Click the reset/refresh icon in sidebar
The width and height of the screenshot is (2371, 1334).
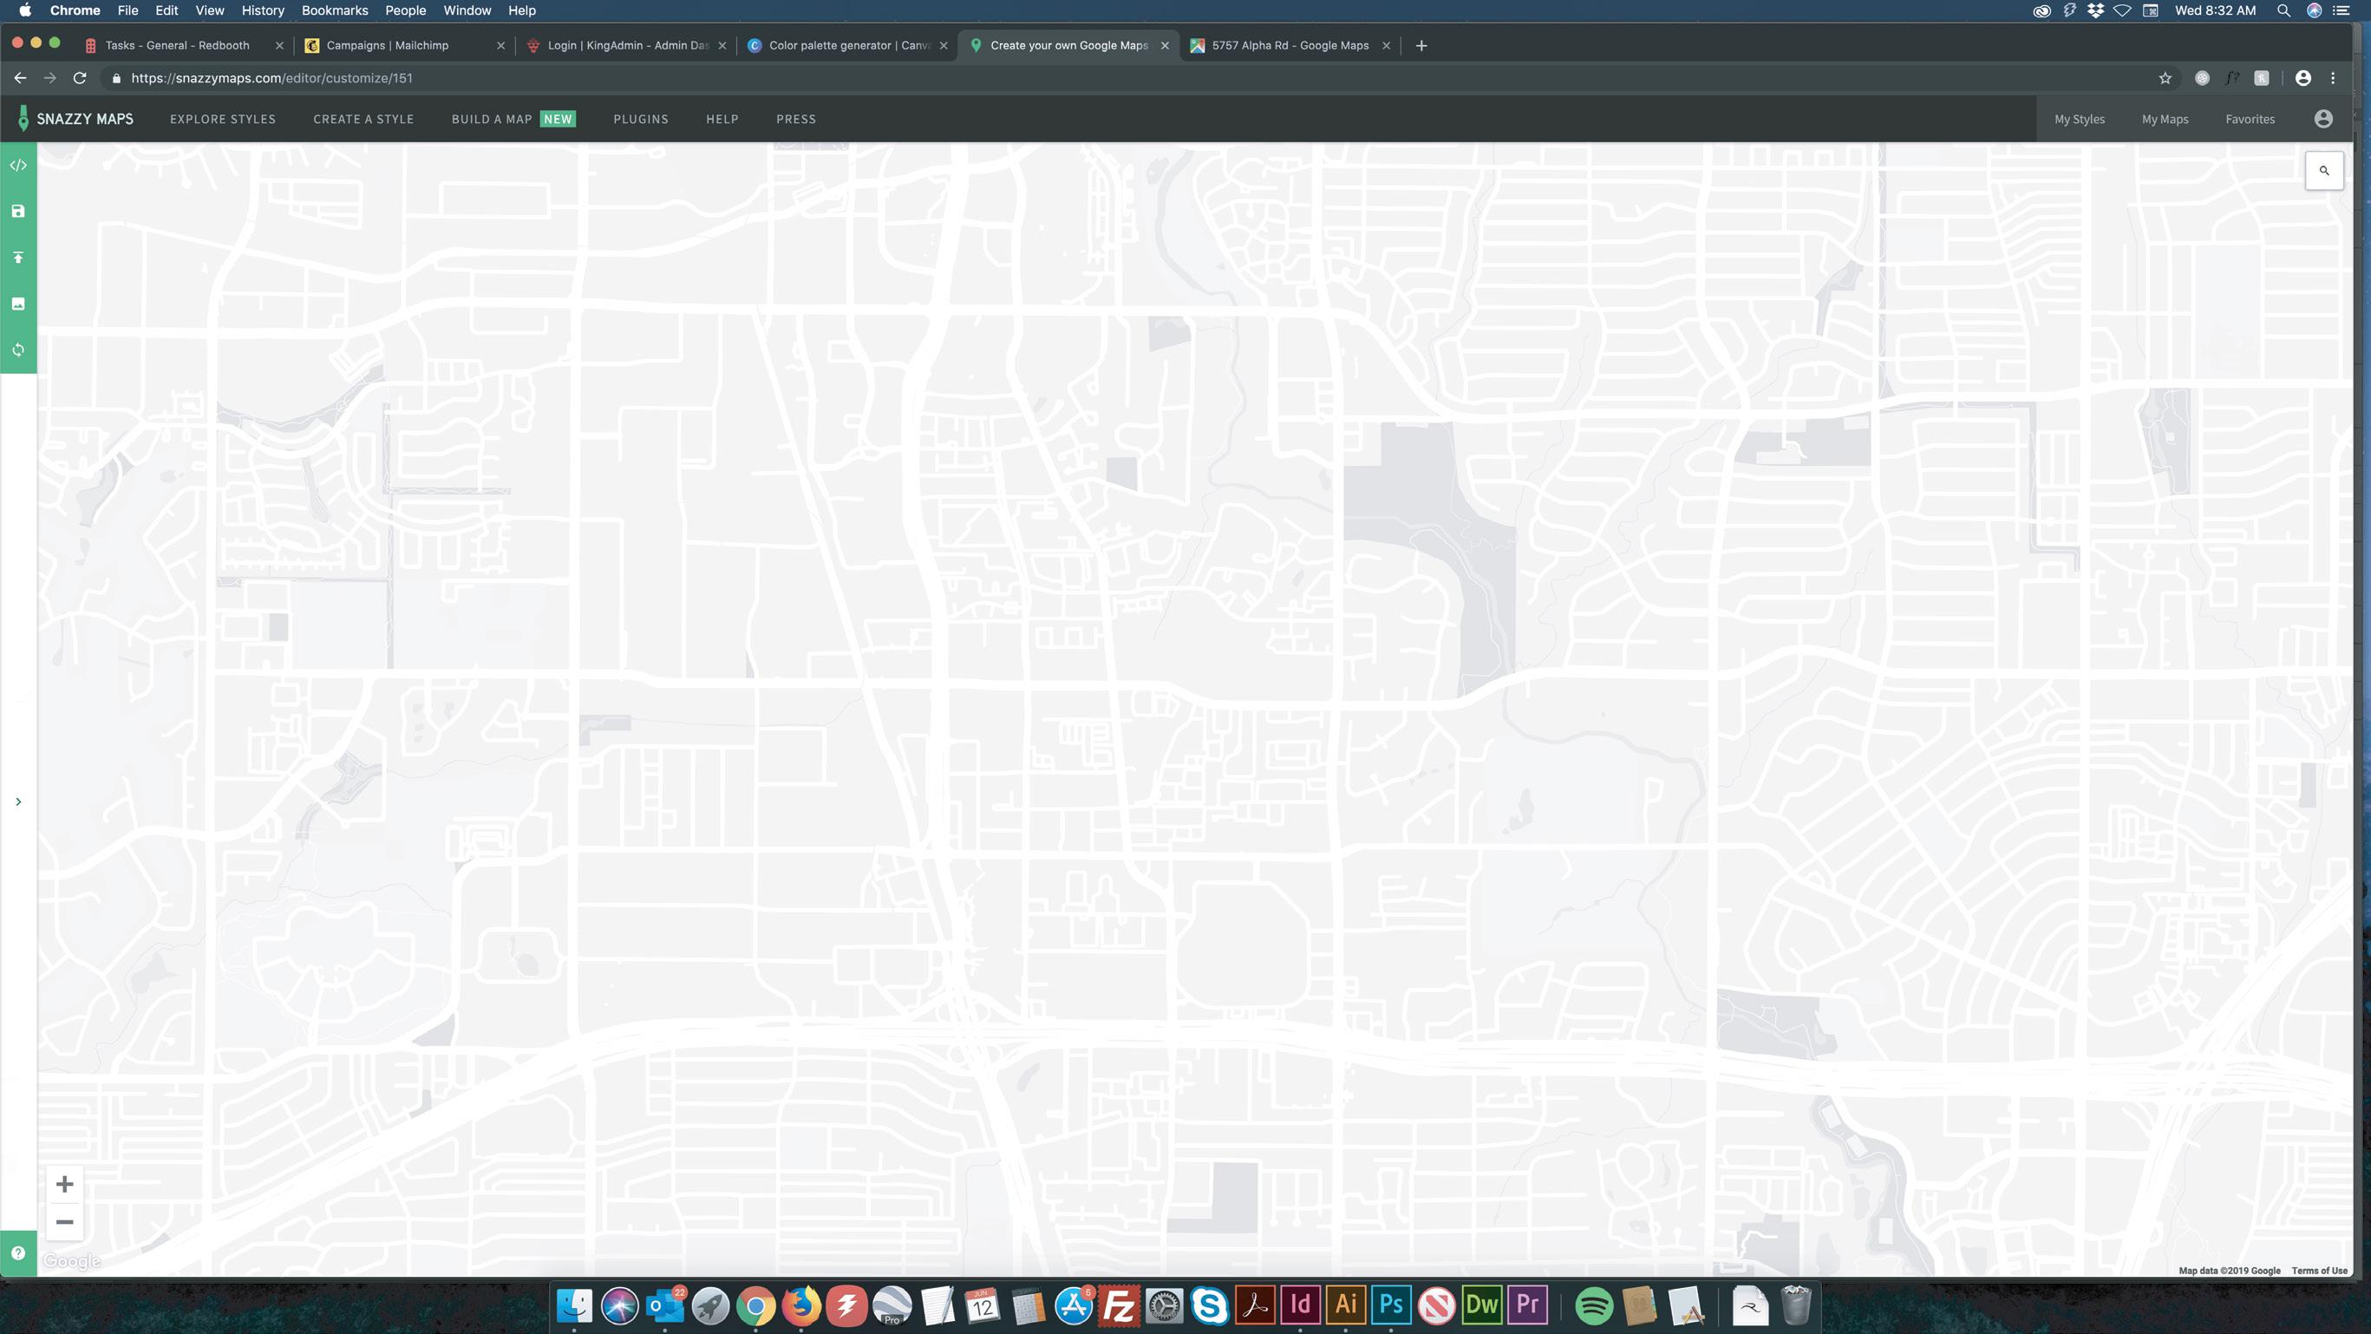[17, 350]
